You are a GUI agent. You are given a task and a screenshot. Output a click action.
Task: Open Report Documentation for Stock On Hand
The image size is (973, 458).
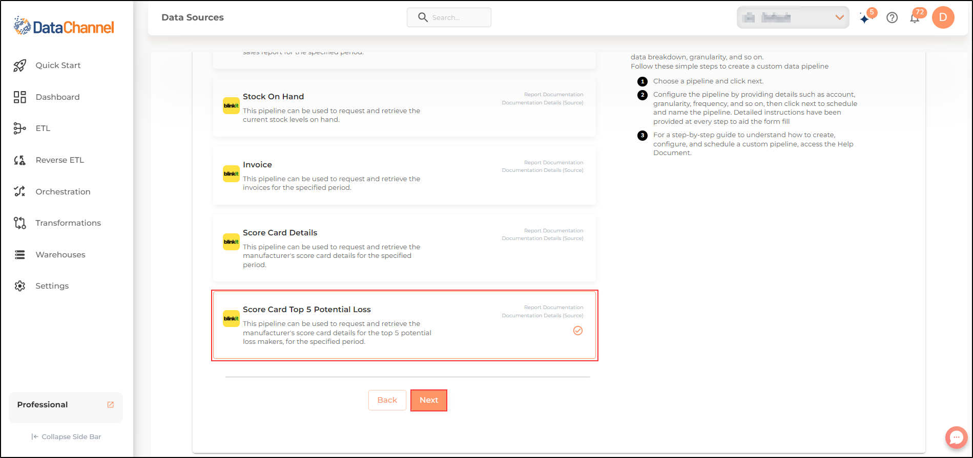coord(553,95)
